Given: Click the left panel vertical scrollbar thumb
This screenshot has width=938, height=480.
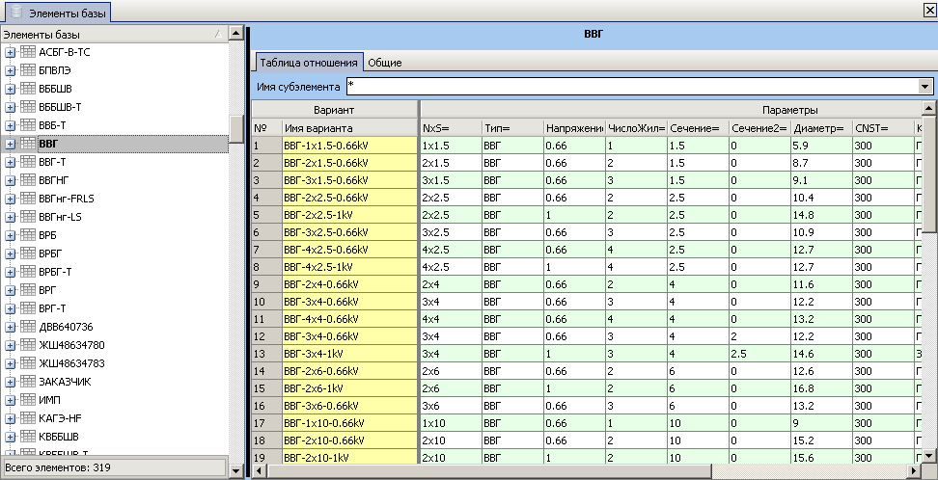Looking at the screenshot, I should click(235, 128).
